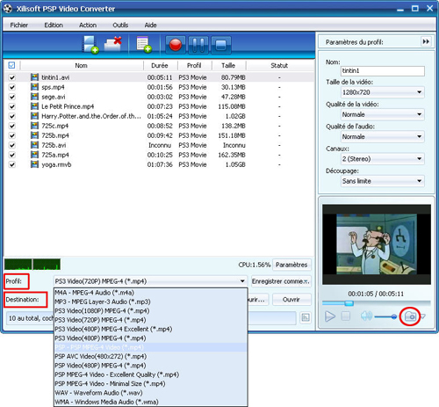Click file icon of Le Petit Prince.mp4
Screen dimensions: 439x407
tap(34, 106)
